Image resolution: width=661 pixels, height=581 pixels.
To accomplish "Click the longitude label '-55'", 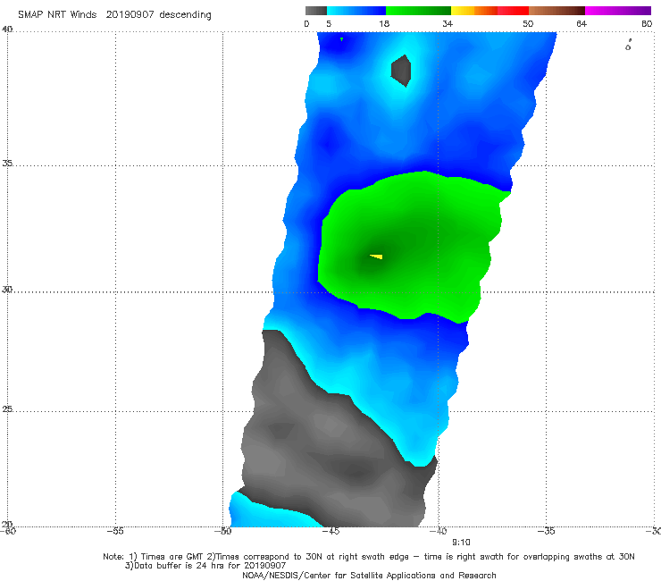I will (x=115, y=531).
